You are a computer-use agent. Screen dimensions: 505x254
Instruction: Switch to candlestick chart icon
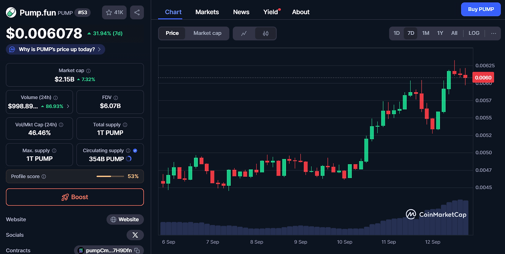[266, 33]
